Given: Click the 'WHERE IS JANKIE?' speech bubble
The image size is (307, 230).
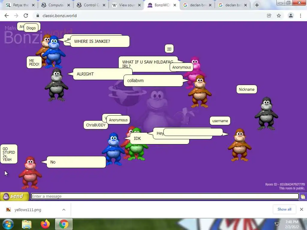Looking at the screenshot, I should (x=100, y=41).
